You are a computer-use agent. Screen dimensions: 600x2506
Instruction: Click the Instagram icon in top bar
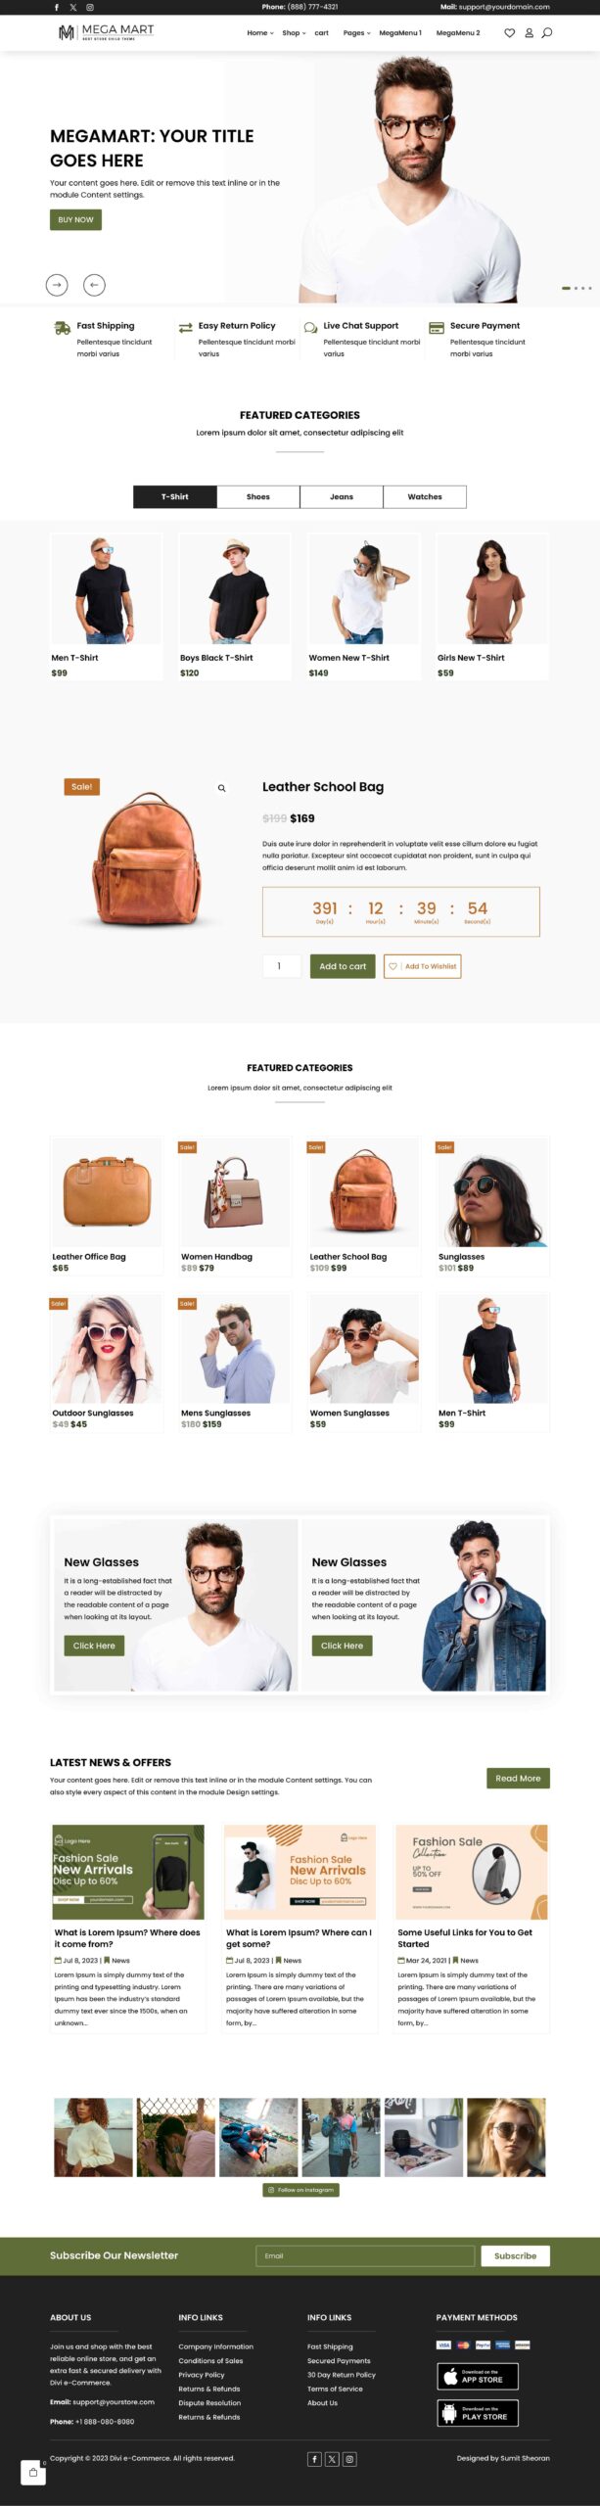[x=90, y=7]
